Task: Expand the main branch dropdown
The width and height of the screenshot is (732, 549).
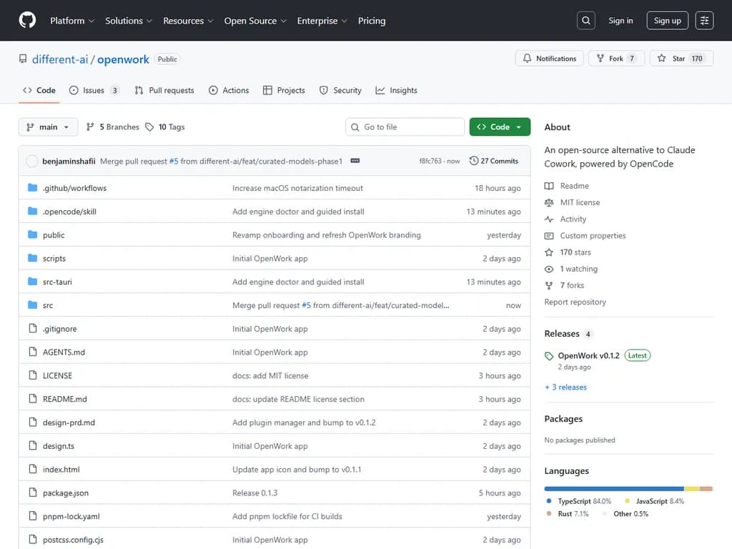Action: [48, 127]
